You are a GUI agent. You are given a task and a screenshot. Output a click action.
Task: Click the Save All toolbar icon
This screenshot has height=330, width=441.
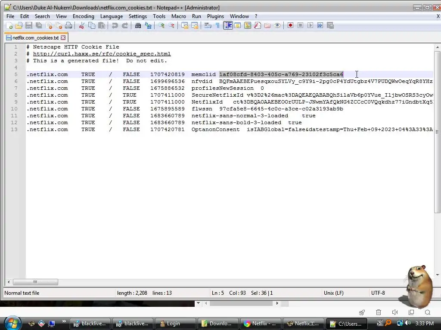click(39, 25)
